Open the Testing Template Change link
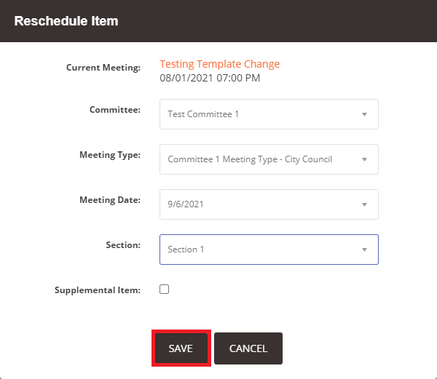The width and height of the screenshot is (437, 379). coord(219,64)
